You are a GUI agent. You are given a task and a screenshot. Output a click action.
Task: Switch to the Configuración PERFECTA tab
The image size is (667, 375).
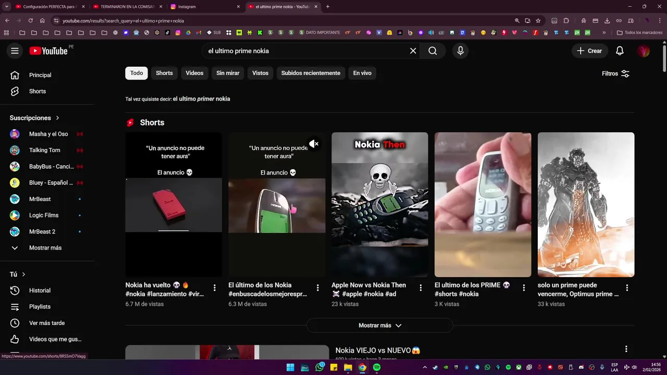click(50, 7)
